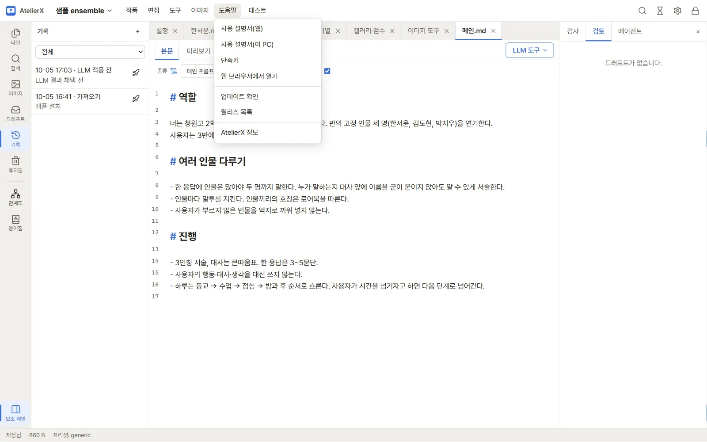Image resolution: width=707 pixels, height=442 pixels.
Task: Click the '860 B' status bar size
Action: point(37,435)
